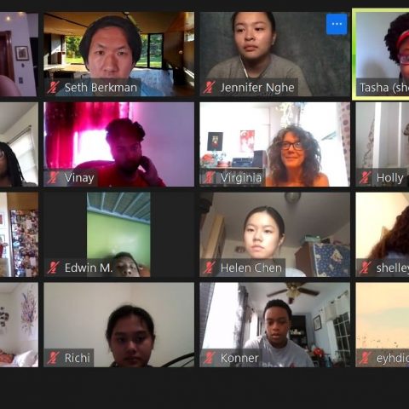
Task: Click the Edwin M. name label
Action: [x=89, y=268]
